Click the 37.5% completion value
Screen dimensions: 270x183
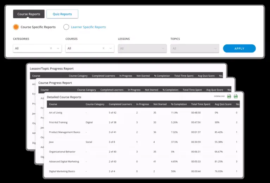[174, 142]
